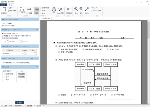Open the ファイル tab

pos(3,5)
